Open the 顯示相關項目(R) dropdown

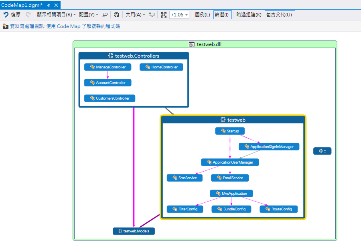56,15
